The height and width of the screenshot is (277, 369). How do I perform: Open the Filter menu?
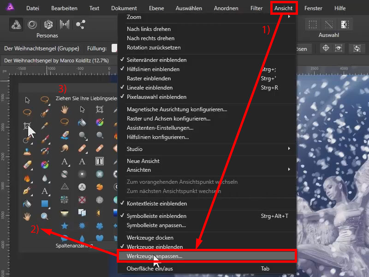coord(256,8)
